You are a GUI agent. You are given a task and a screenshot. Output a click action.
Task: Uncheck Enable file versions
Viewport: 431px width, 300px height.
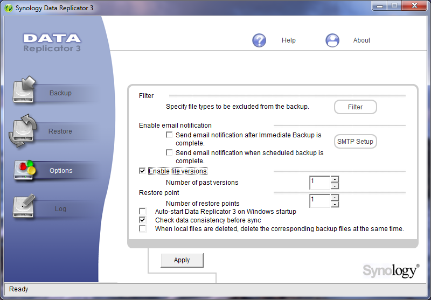click(x=142, y=171)
